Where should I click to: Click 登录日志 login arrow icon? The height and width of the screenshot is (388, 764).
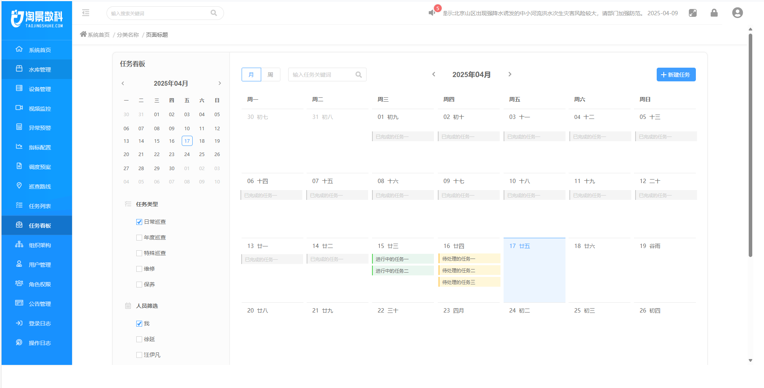pyautogui.click(x=19, y=323)
